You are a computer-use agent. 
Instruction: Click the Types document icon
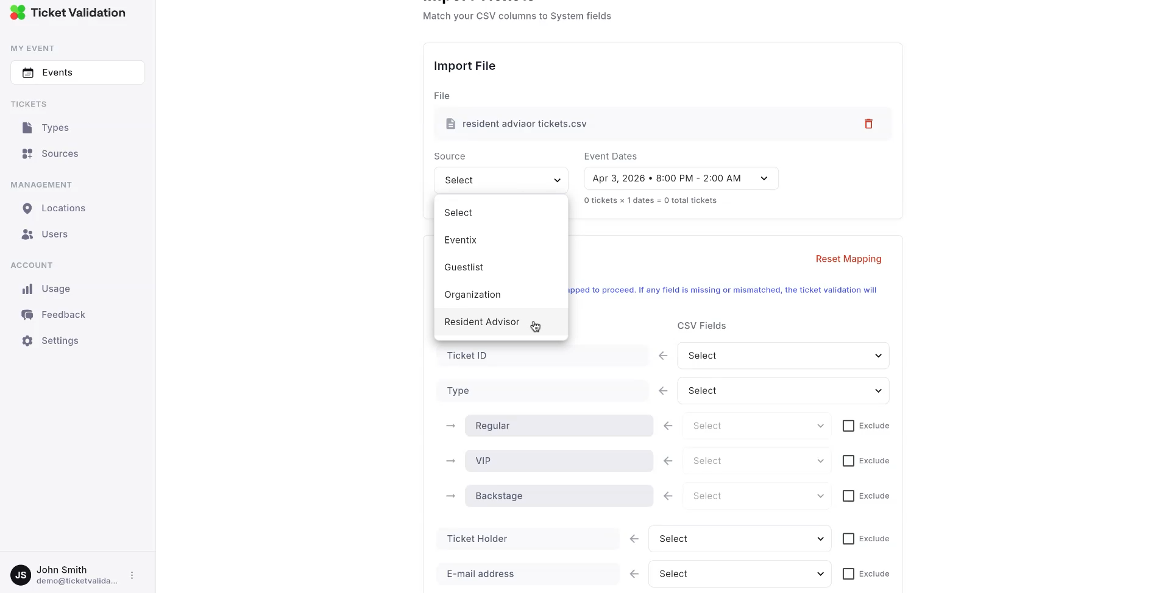[x=26, y=128]
